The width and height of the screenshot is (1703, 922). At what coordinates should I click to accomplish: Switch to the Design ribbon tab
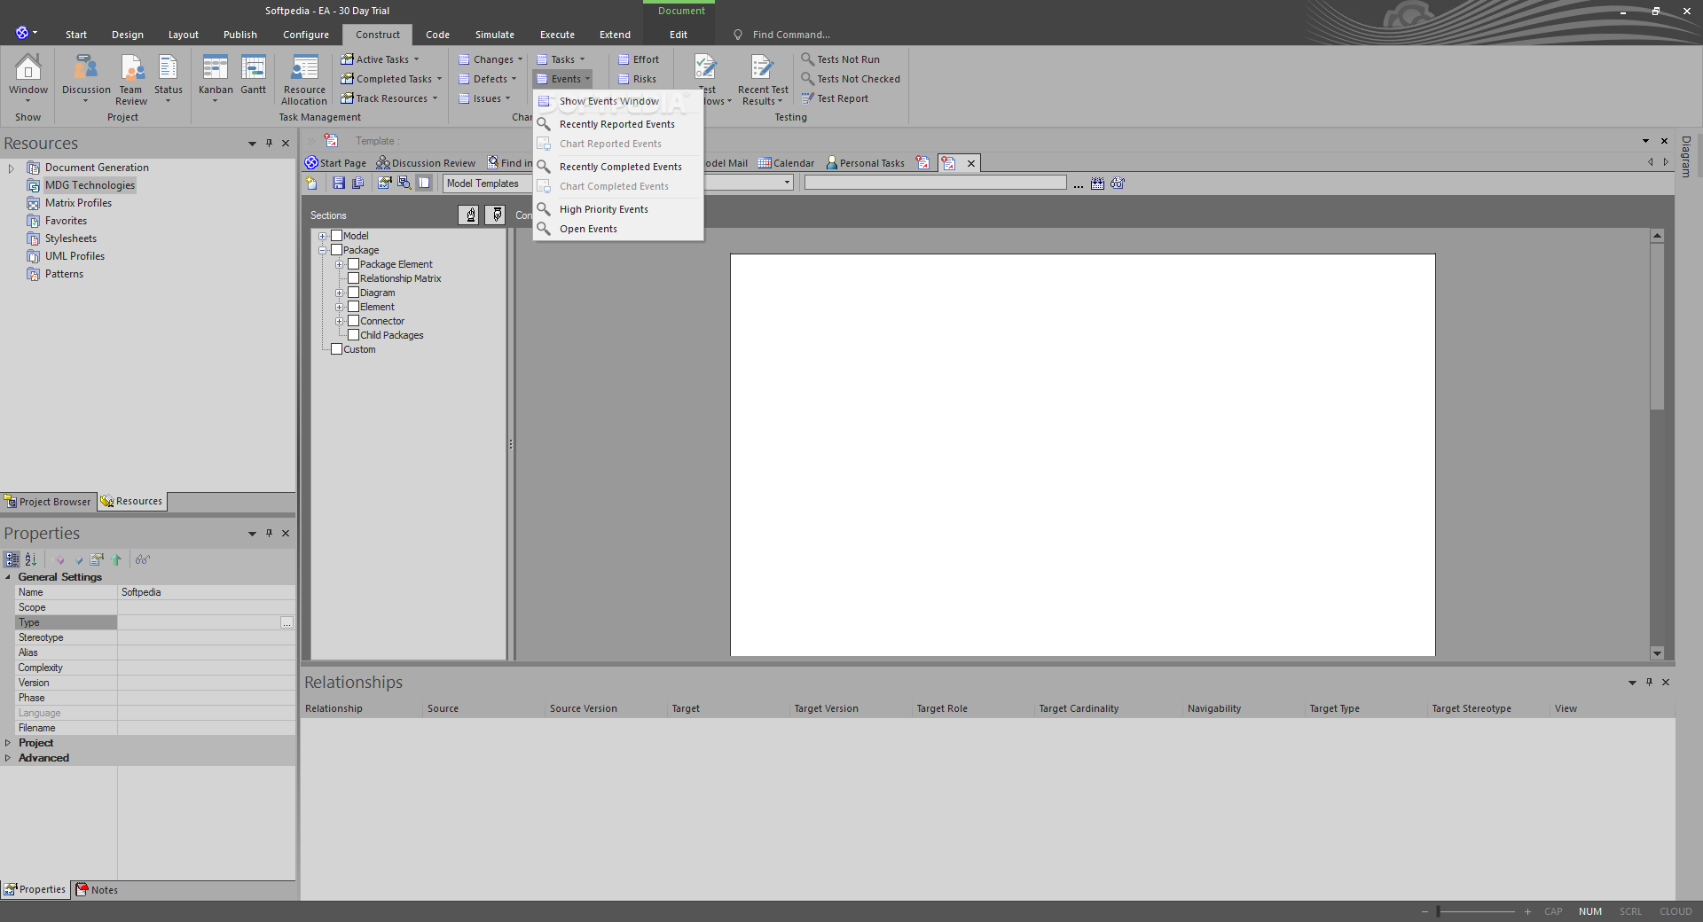(x=128, y=35)
